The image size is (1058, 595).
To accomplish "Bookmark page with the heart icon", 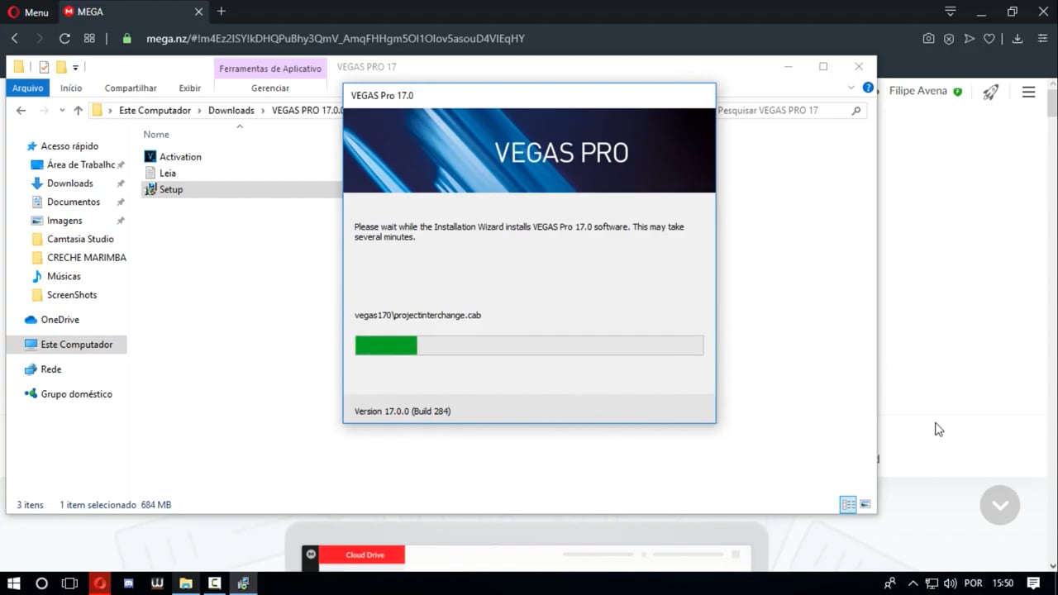I will coord(989,38).
